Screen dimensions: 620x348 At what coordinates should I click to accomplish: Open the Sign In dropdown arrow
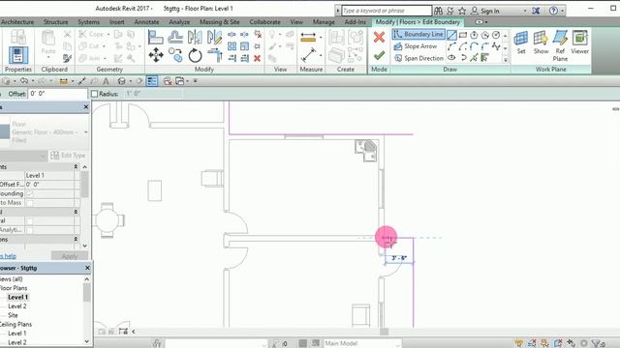525,11
